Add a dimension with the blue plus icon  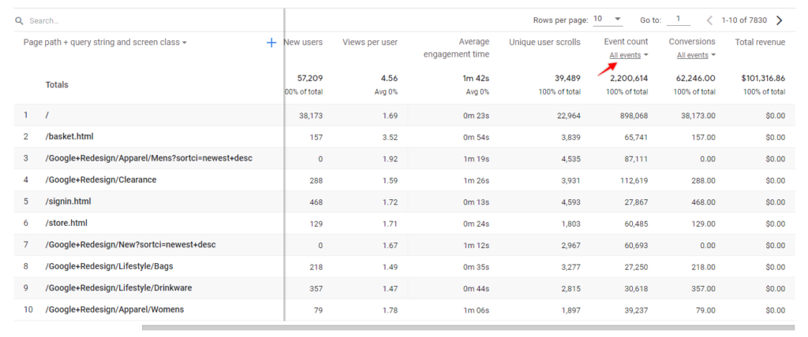[x=271, y=43]
